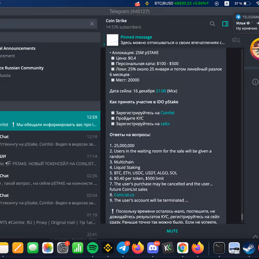Image resolution: width=259 pixels, height=259 pixels.
Task: Show all pinned messages list
Action: (x=236, y=40)
